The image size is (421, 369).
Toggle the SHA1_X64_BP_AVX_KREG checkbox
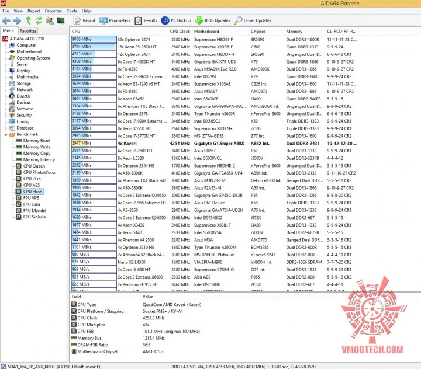click(x=4, y=366)
